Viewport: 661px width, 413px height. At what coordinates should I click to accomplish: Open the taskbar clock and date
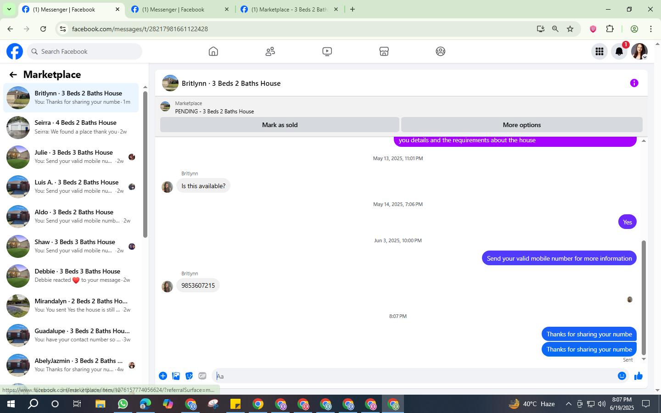(x=622, y=404)
